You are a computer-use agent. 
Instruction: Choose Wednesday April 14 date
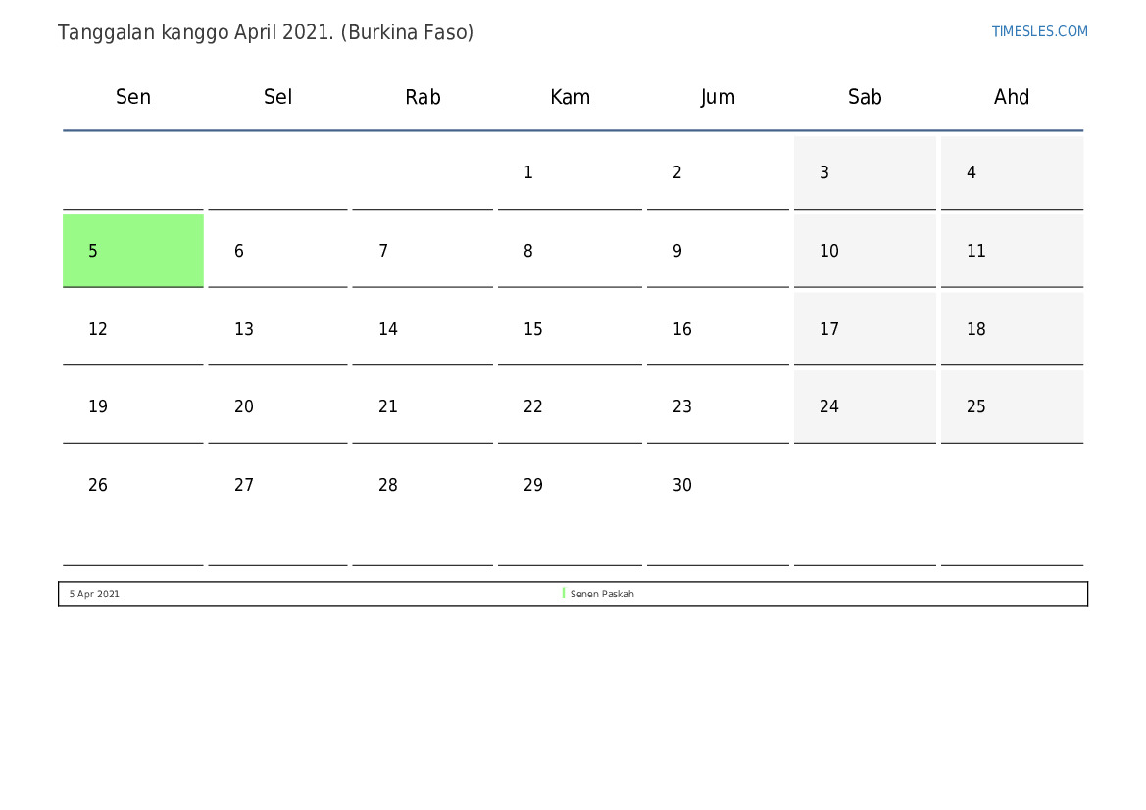[423, 329]
